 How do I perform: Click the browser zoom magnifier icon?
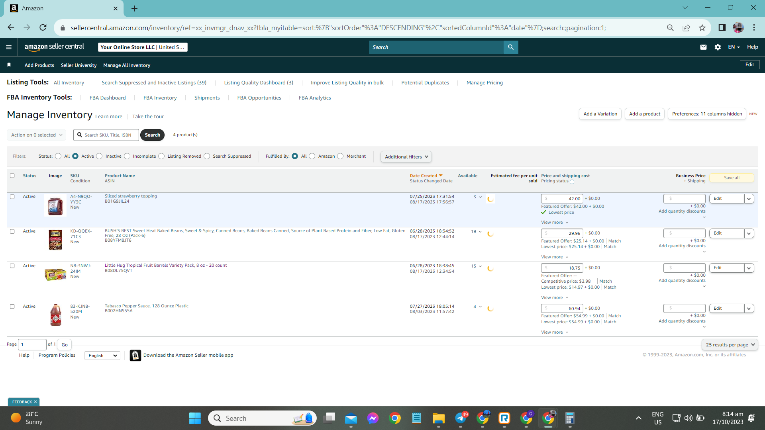670,27
